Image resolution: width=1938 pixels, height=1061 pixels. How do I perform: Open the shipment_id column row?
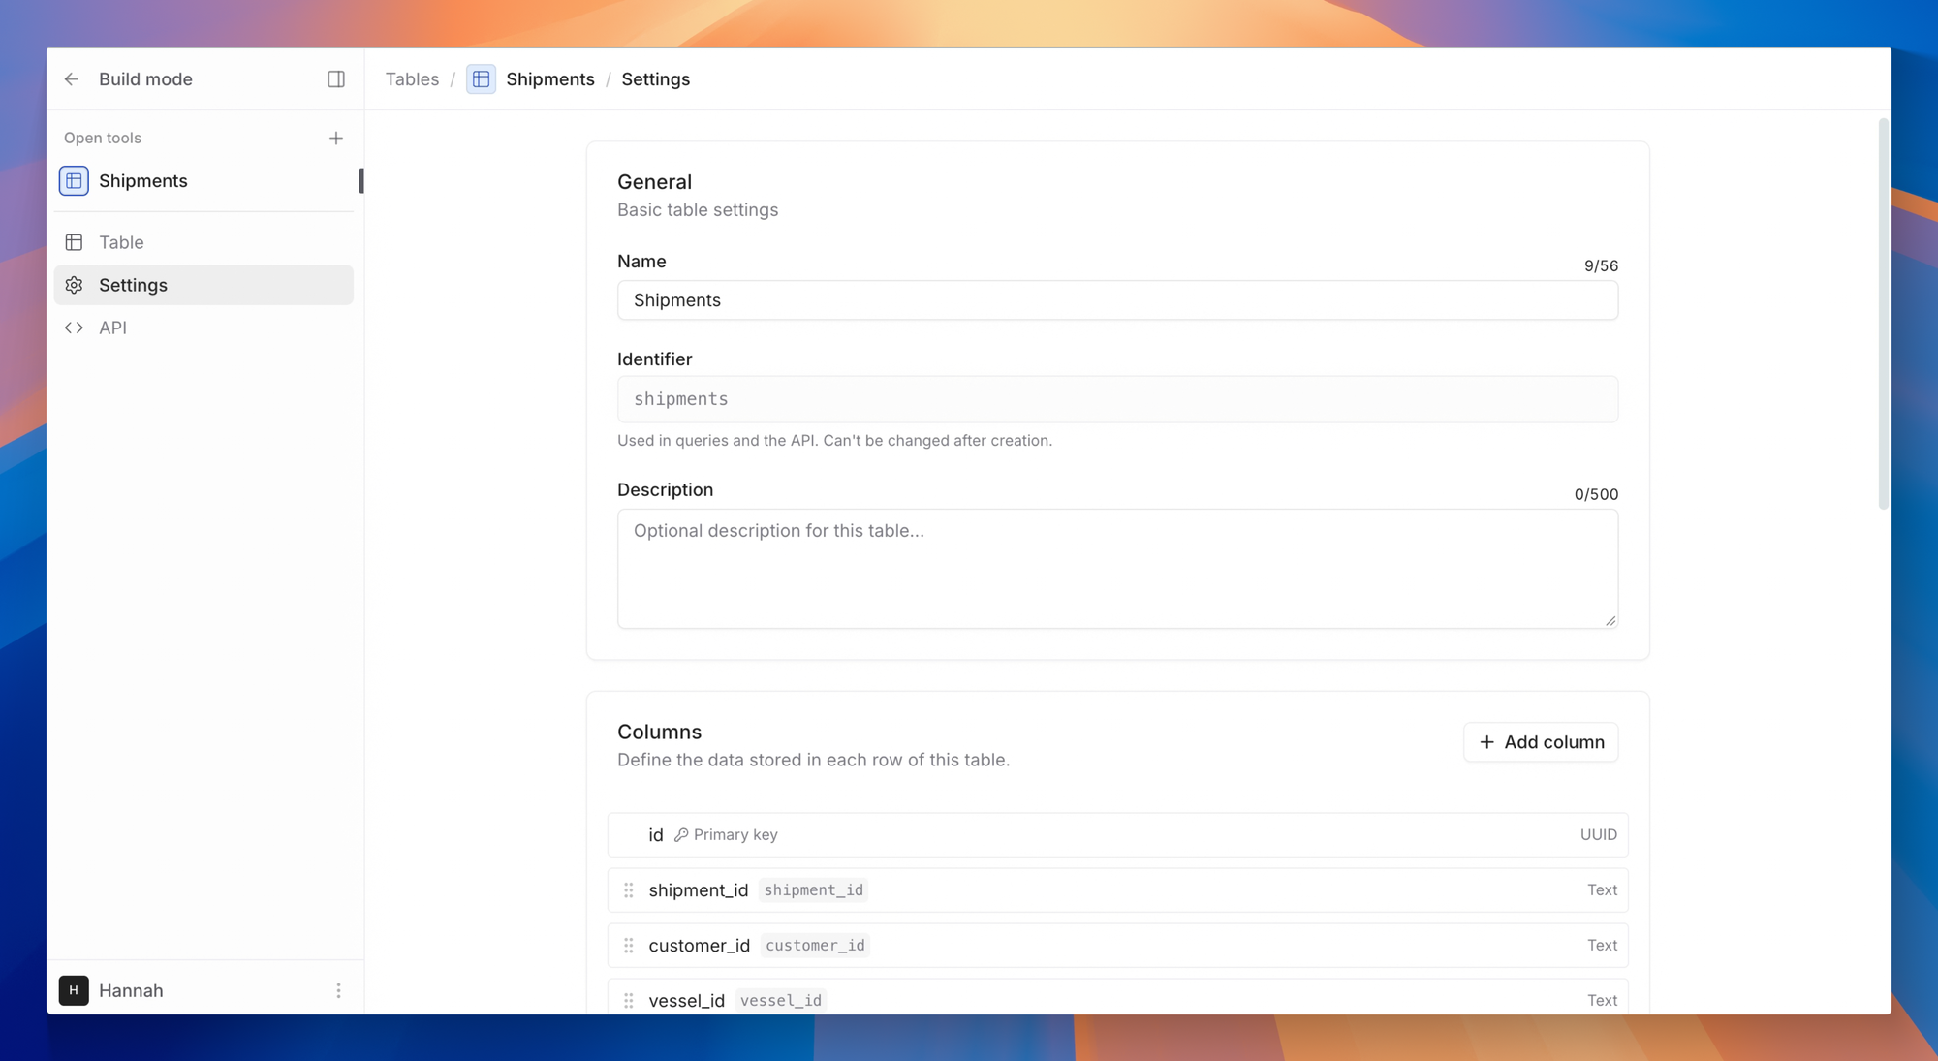(x=1117, y=889)
